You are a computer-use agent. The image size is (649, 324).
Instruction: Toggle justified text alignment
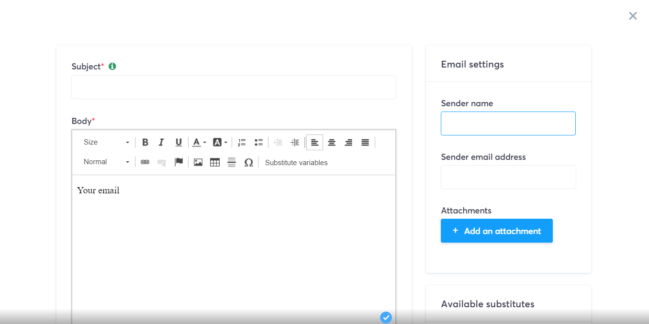point(365,142)
